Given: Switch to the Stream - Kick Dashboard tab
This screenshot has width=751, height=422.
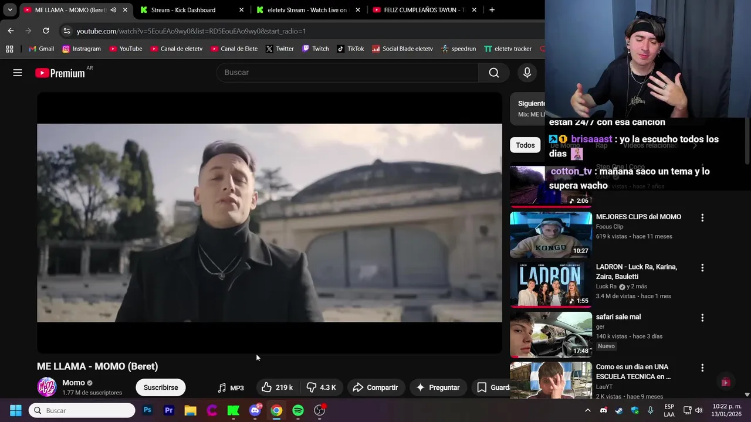Looking at the screenshot, I should point(191,10).
